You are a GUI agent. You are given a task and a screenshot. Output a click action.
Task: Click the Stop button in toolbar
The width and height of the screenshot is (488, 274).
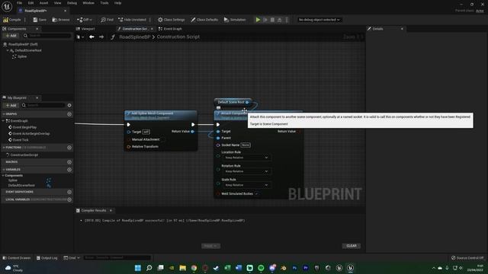(272, 20)
